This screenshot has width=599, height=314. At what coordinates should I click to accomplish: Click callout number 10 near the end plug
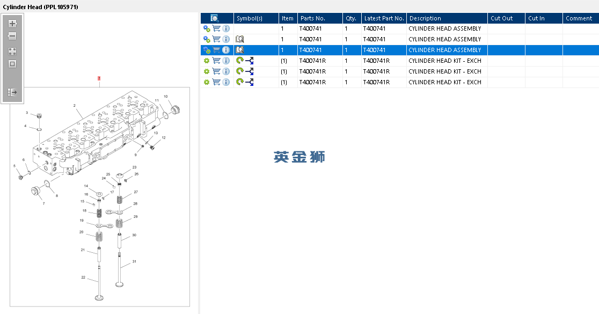165,97
